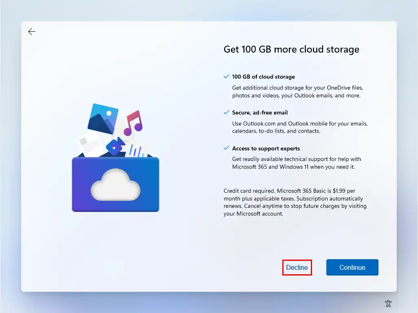Select the "Secure, ad-free email" text
This screenshot has width=418, height=313.
click(x=260, y=112)
